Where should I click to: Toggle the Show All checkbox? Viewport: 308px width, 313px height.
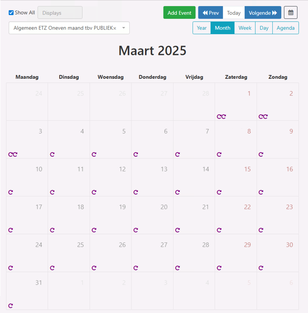11,13
